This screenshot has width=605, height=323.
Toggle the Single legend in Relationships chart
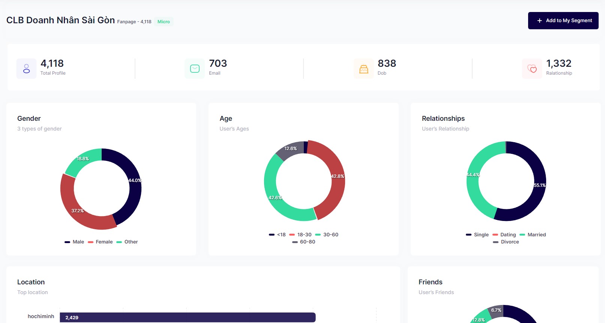click(x=477, y=235)
